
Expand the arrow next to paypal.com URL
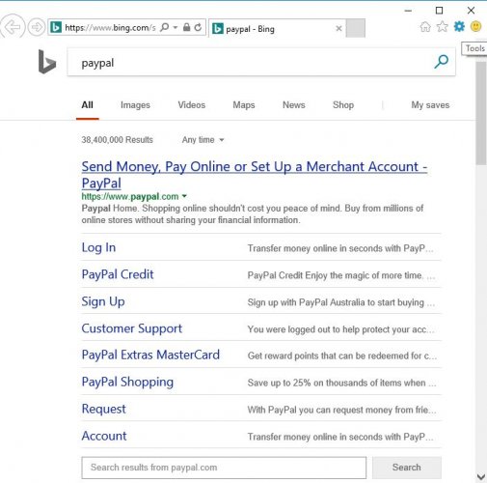(184, 196)
